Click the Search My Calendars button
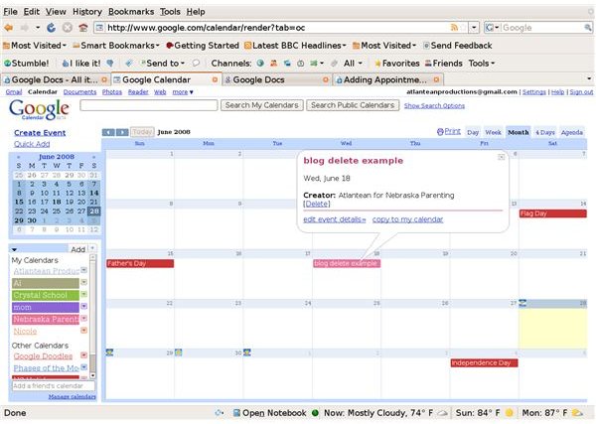 point(262,105)
